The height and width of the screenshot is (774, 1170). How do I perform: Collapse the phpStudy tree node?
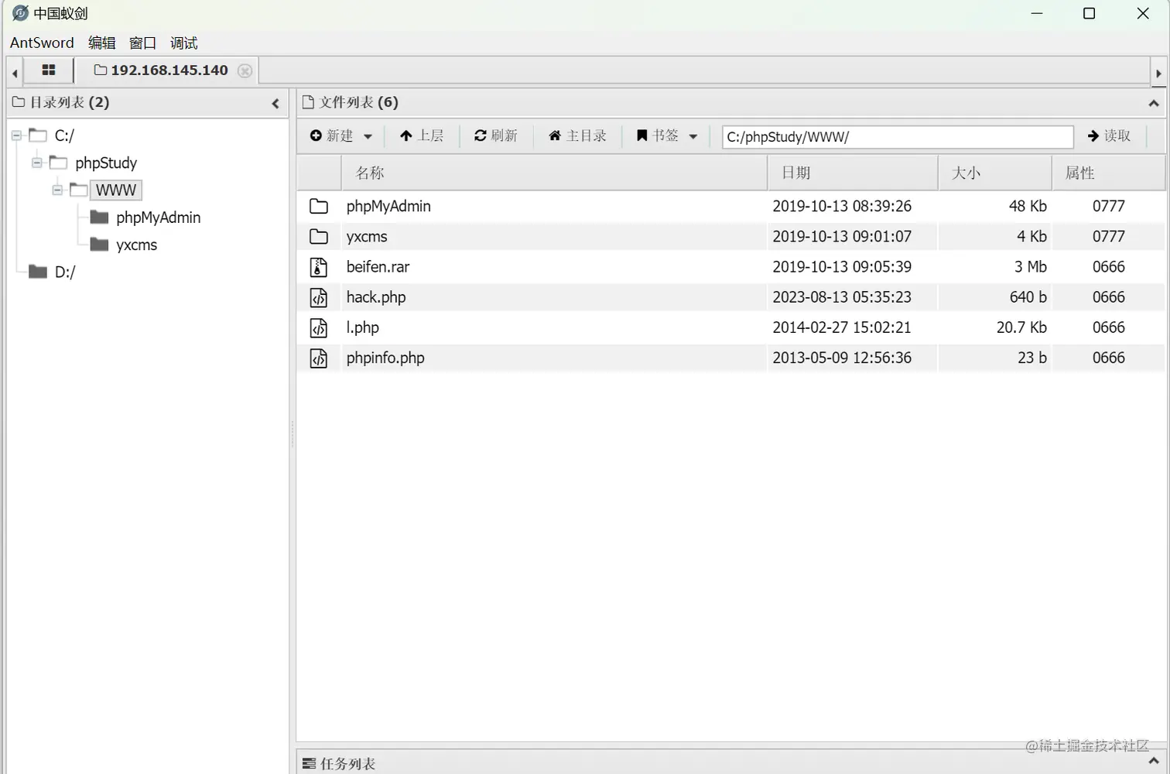pyautogui.click(x=36, y=163)
